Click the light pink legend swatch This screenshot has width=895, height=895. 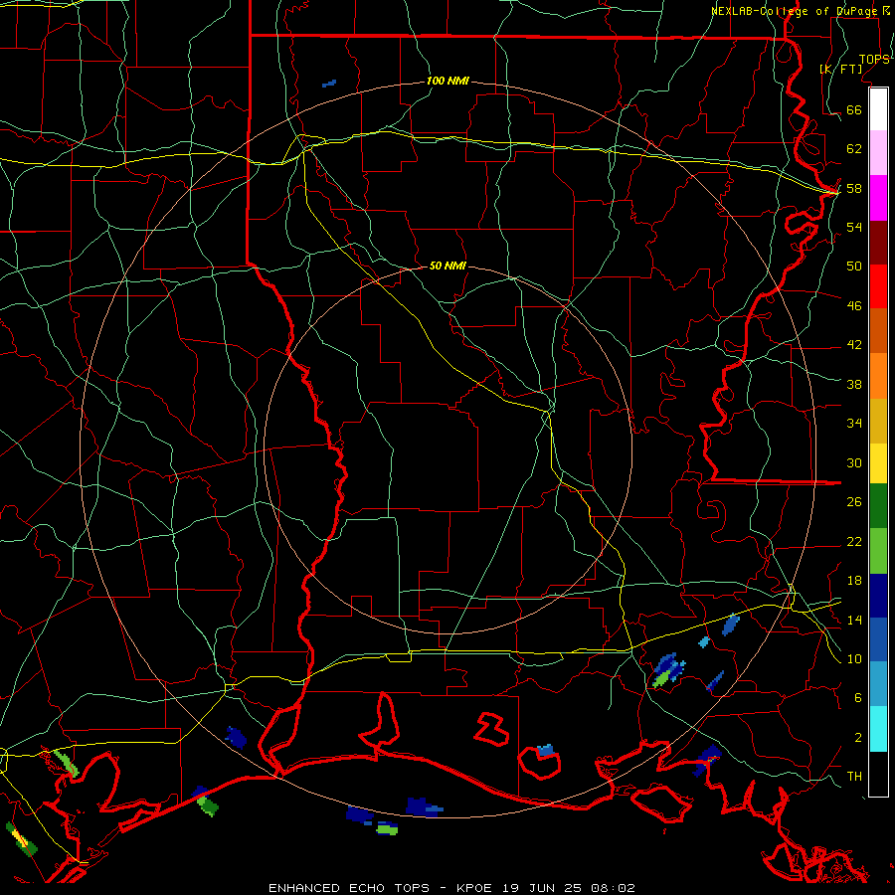[x=878, y=152]
